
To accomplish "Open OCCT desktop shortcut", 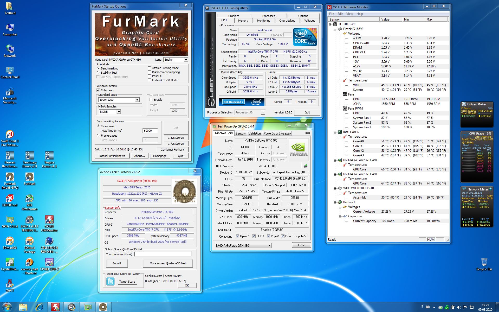I will (x=10, y=285).
